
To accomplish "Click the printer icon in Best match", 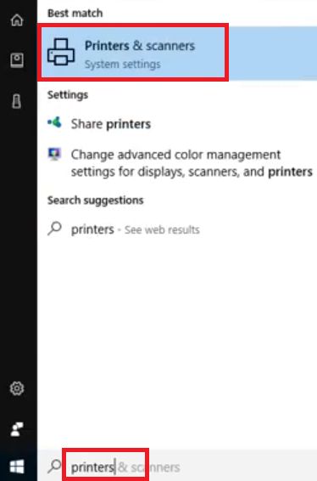I will 61,52.
